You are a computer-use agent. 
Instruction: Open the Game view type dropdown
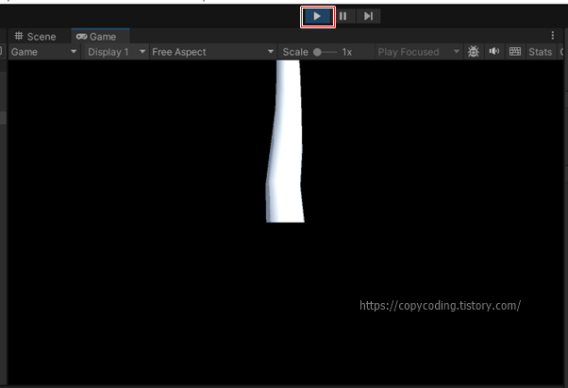click(x=44, y=52)
